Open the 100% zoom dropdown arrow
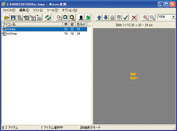This screenshot has height=131, width=177. click(173, 17)
